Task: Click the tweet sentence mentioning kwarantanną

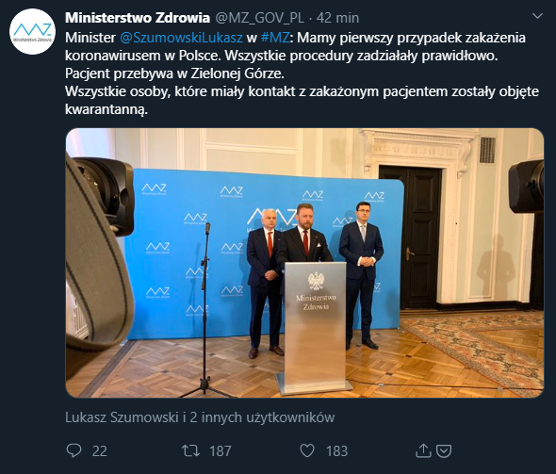Action: click(x=302, y=100)
